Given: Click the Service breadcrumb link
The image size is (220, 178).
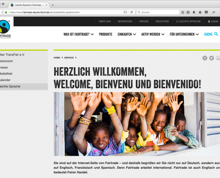Looking at the screenshot, I should pos(69,57).
